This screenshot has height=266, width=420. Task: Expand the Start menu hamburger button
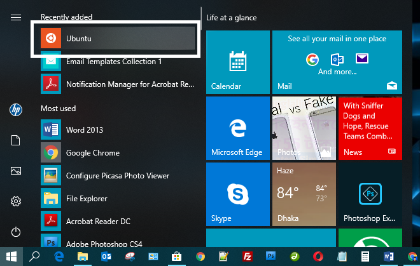click(x=16, y=18)
